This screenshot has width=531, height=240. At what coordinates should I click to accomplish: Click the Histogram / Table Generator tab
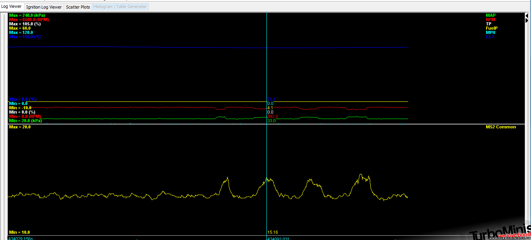(x=120, y=7)
